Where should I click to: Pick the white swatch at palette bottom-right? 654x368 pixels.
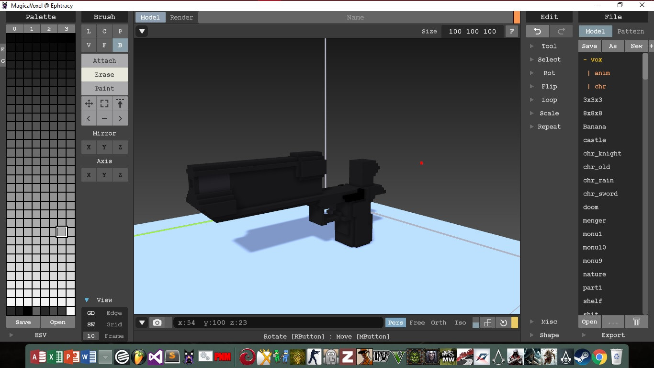tap(70, 311)
